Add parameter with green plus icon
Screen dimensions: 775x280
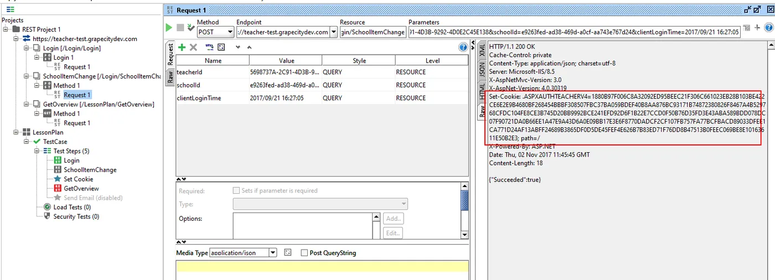(182, 48)
